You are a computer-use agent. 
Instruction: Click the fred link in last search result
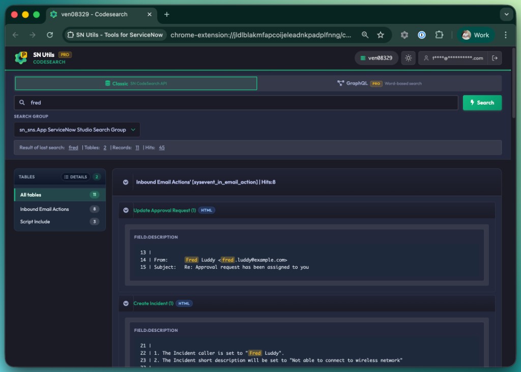click(x=73, y=148)
